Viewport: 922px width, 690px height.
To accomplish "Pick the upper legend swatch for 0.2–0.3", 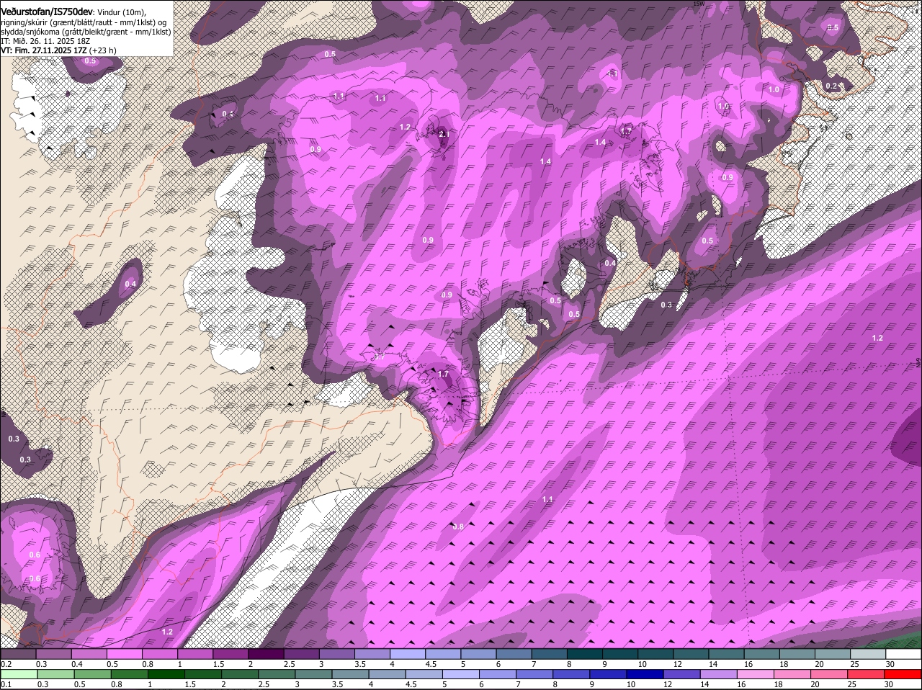I will (18, 654).
